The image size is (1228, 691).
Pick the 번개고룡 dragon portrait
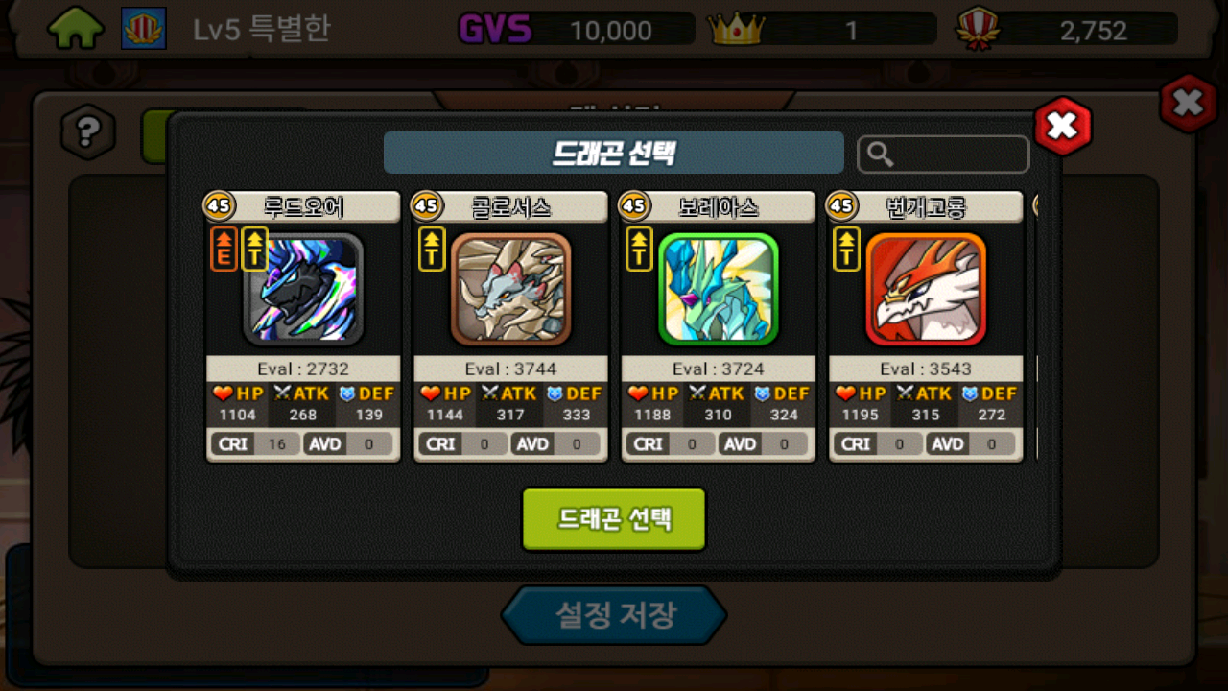(926, 289)
